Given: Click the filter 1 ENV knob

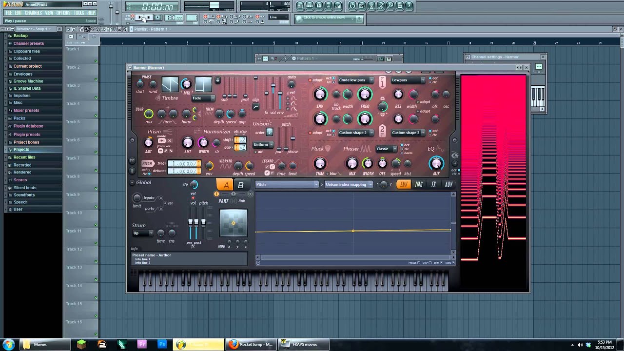Looking at the screenshot, I should tap(320, 94).
